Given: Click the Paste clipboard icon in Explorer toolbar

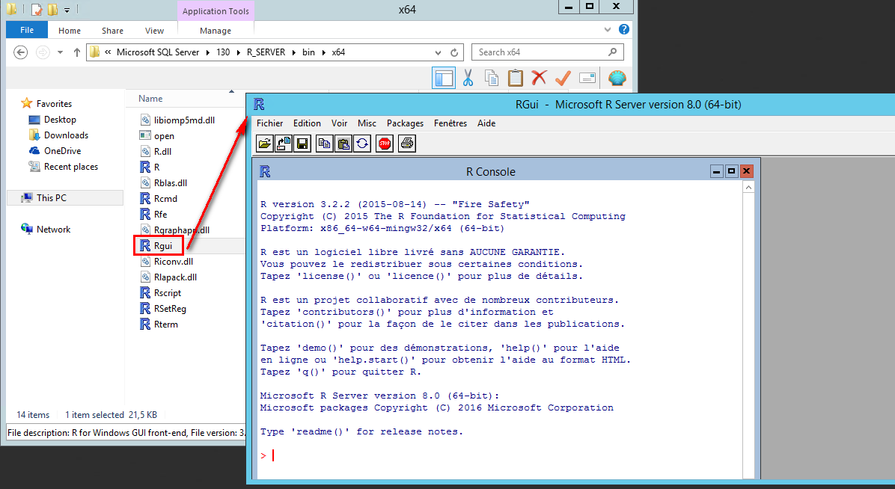Looking at the screenshot, I should 516,78.
